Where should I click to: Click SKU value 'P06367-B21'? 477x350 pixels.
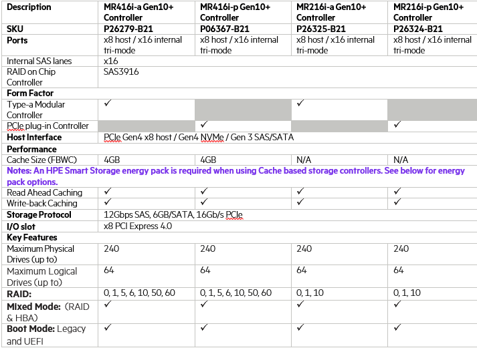[225, 29]
